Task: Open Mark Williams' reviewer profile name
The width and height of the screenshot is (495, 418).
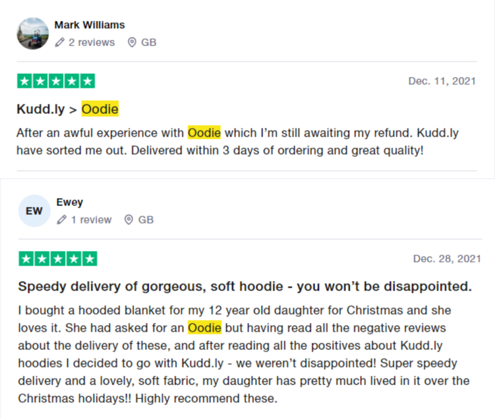Action: (89, 25)
